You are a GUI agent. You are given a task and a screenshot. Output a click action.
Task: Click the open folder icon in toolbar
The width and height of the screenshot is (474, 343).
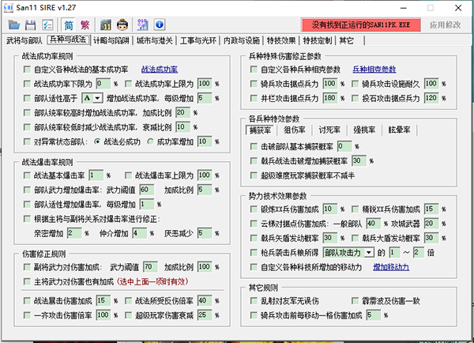pos(13,25)
